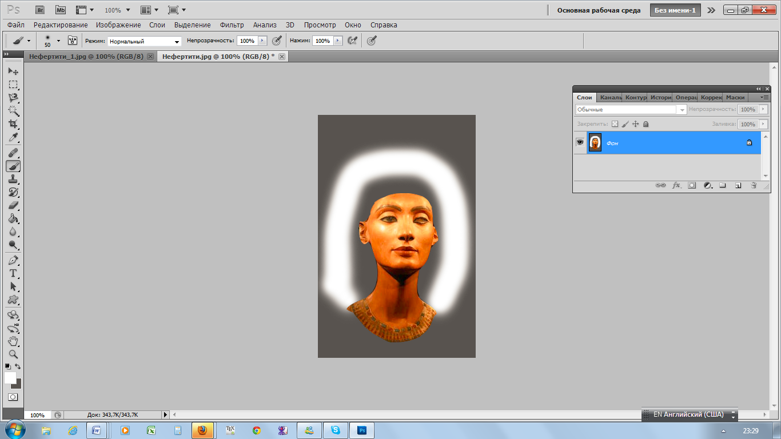
Task: Select the Path Selection tool
Action: 13,286
